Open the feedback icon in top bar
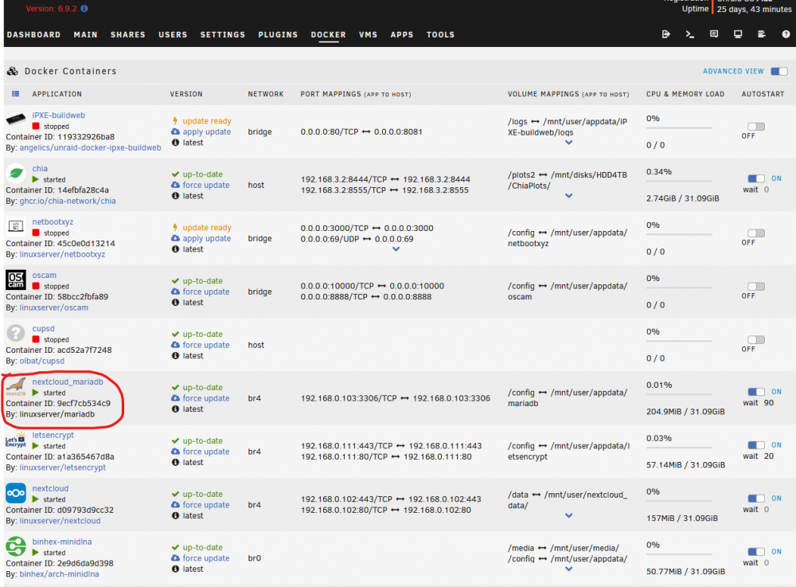This screenshot has height=587, width=796. 714,34
